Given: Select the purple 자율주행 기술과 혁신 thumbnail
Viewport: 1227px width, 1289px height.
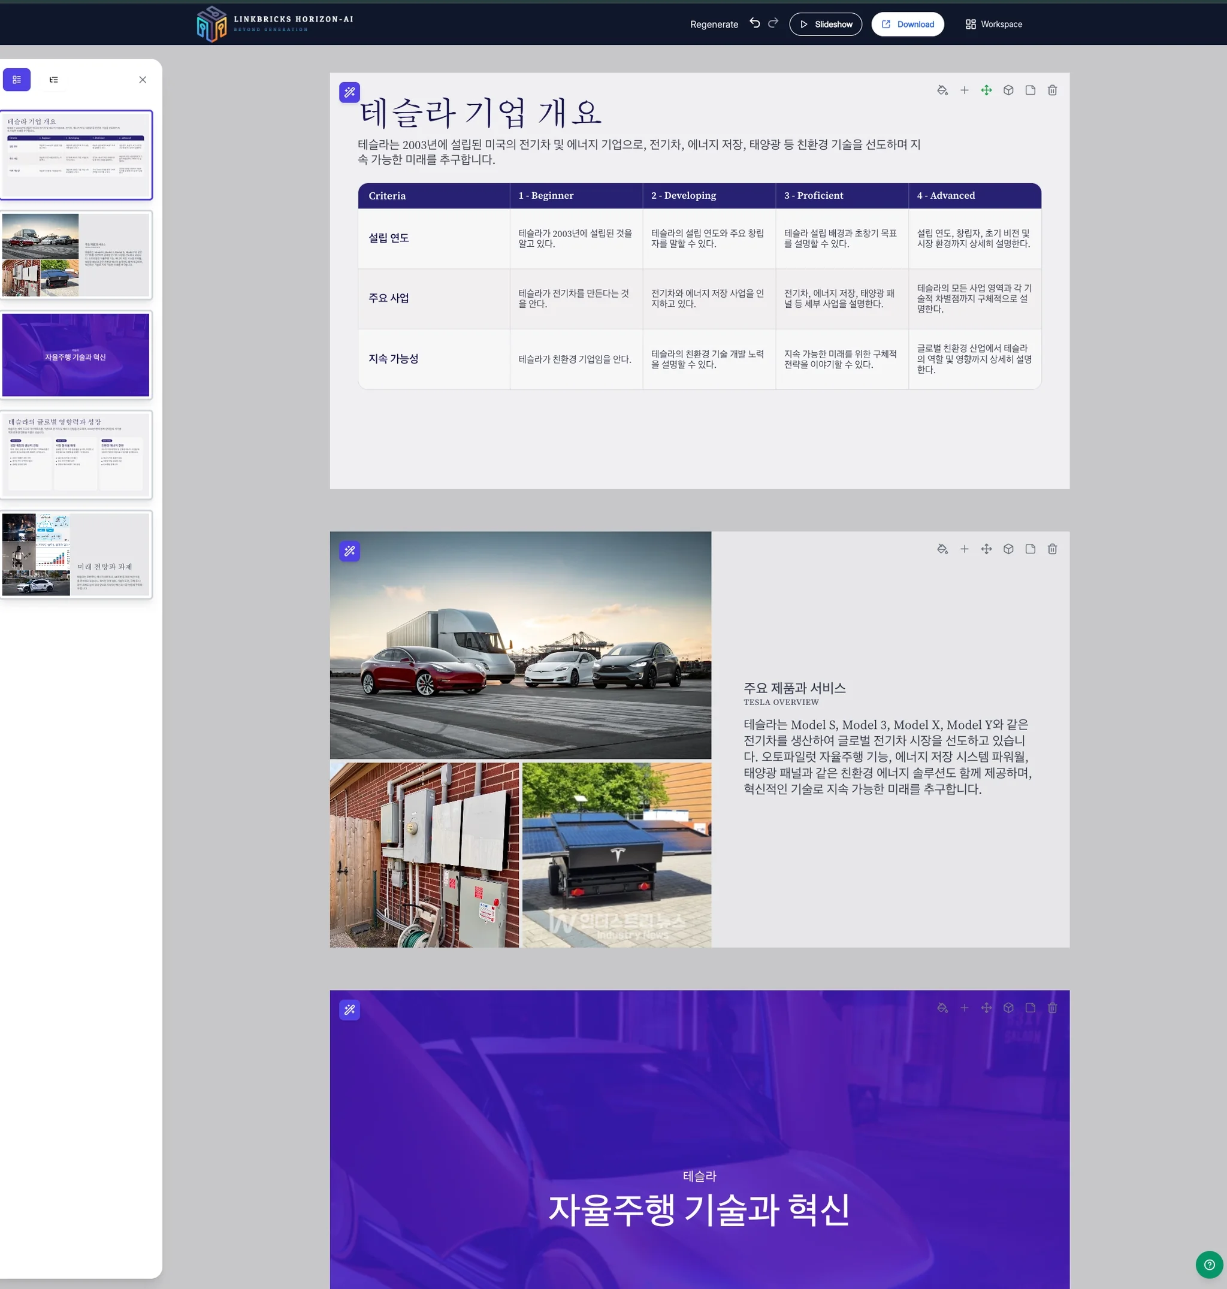Looking at the screenshot, I should pyautogui.click(x=77, y=355).
